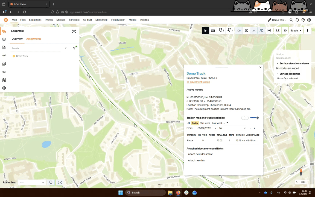Open the Streets basemap dropdown
Image resolution: width=315 pixels, height=197 pixels.
[x=296, y=31]
